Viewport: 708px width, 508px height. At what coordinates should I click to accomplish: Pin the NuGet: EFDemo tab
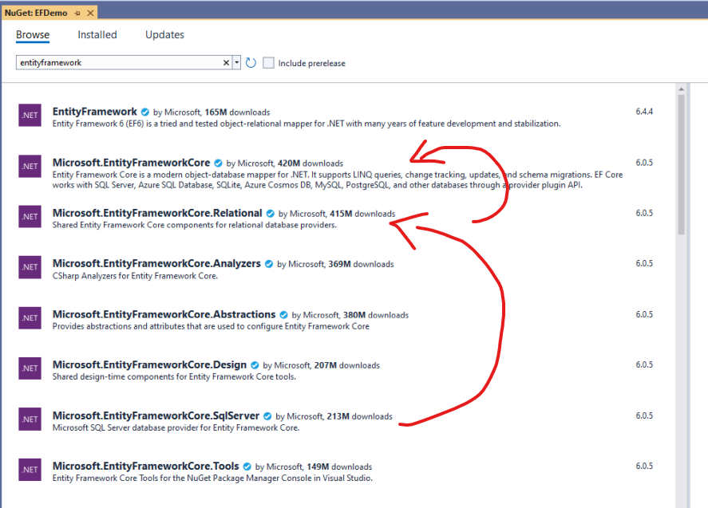(77, 13)
